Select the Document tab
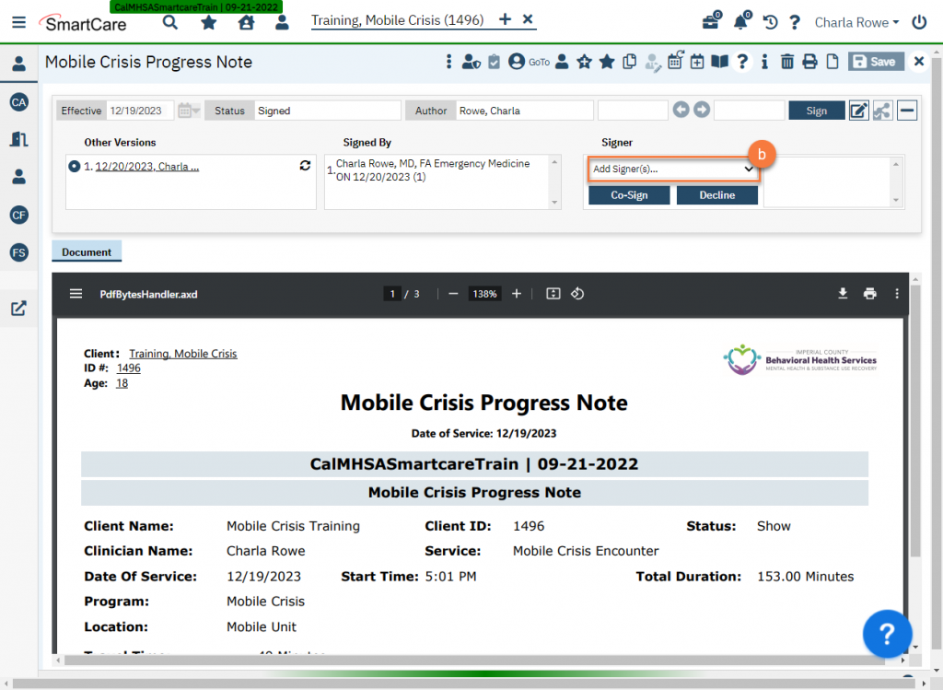 86,251
